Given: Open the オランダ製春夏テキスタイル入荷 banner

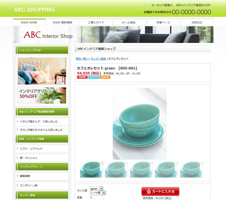Looking at the screenshot, I should coord(42,71).
